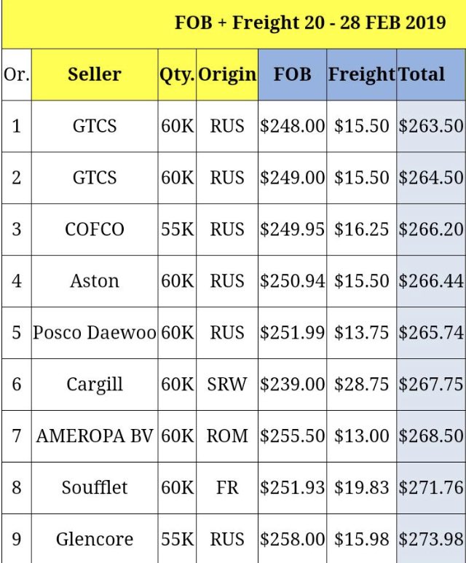Select the SRW origin cell
This screenshot has width=466, height=563.
227,385
